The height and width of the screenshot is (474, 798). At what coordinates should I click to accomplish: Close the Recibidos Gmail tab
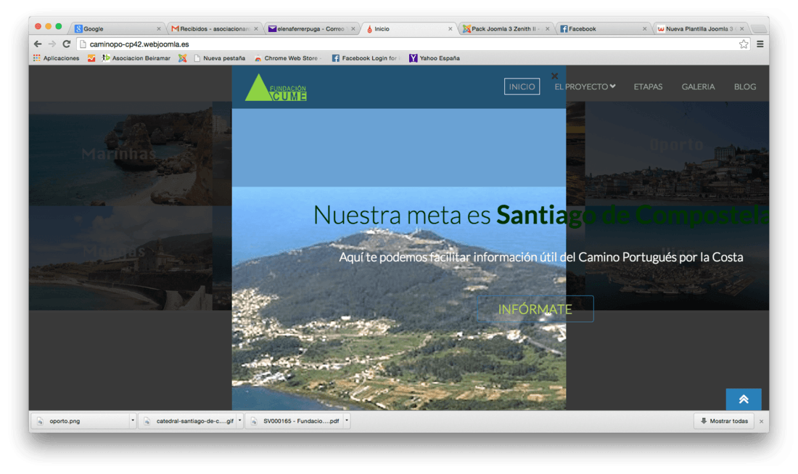pyautogui.click(x=256, y=29)
